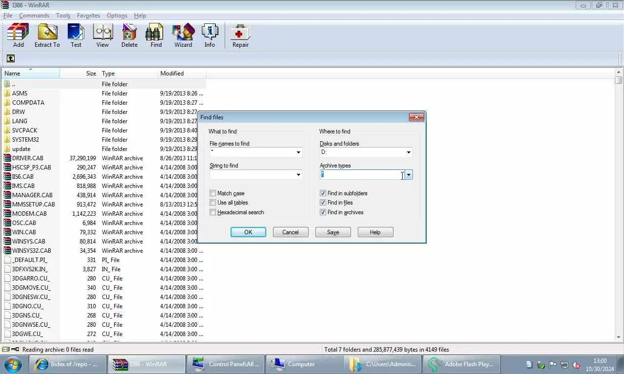Sort by Name column header
624x374 pixels.
(x=31, y=74)
